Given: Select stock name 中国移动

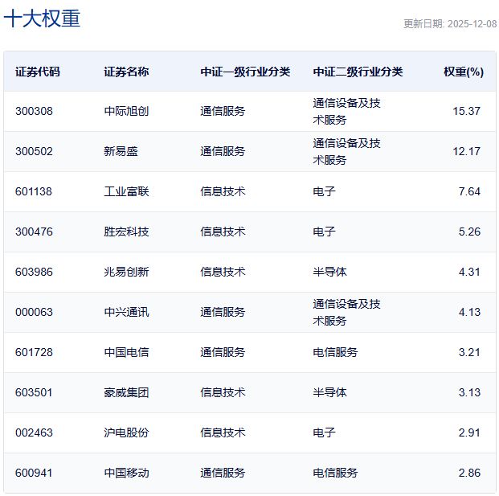Looking at the screenshot, I should pos(126,473).
